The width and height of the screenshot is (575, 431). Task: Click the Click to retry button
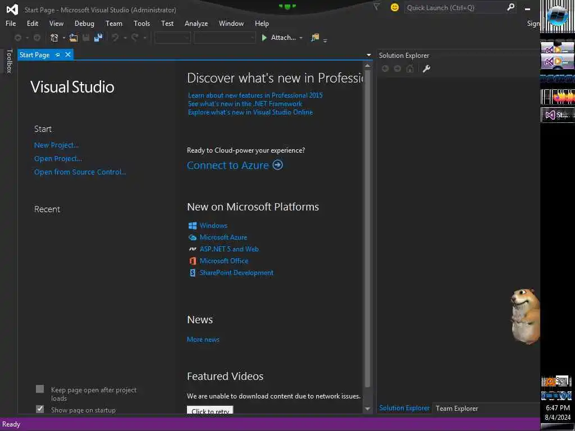(210, 410)
